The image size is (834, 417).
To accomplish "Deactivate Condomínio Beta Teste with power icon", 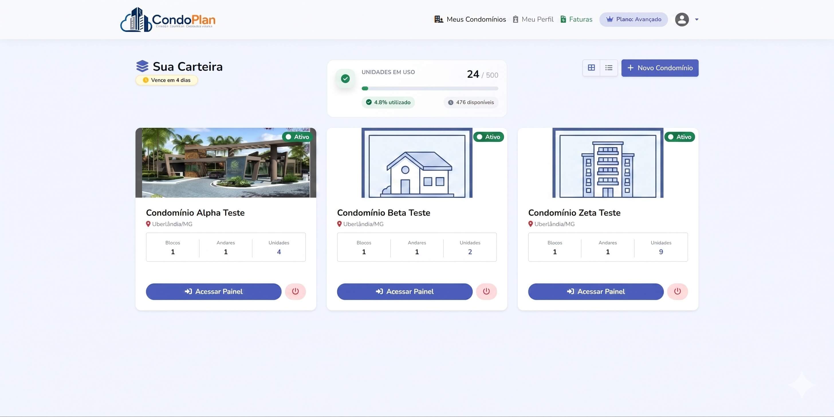I will [486, 291].
